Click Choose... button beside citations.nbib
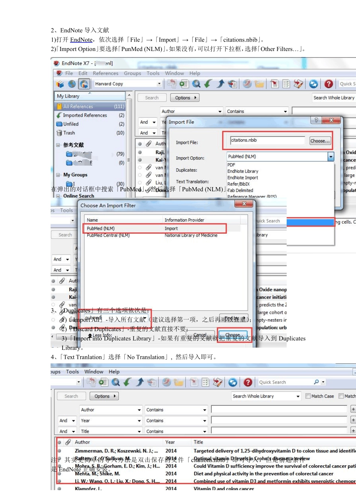The width and height of the screenshot is (356, 504). click(320, 141)
